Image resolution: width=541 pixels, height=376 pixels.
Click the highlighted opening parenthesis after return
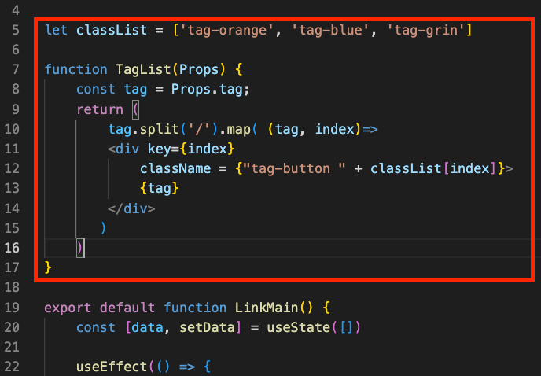(x=135, y=109)
